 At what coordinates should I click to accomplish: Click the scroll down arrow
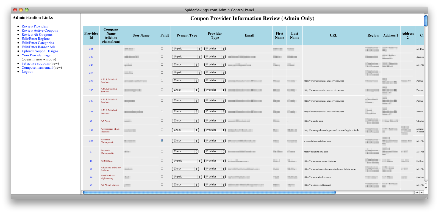click(x=426, y=188)
